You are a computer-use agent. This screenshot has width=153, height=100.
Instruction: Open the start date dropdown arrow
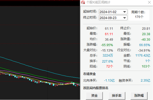[x=124, y=12]
